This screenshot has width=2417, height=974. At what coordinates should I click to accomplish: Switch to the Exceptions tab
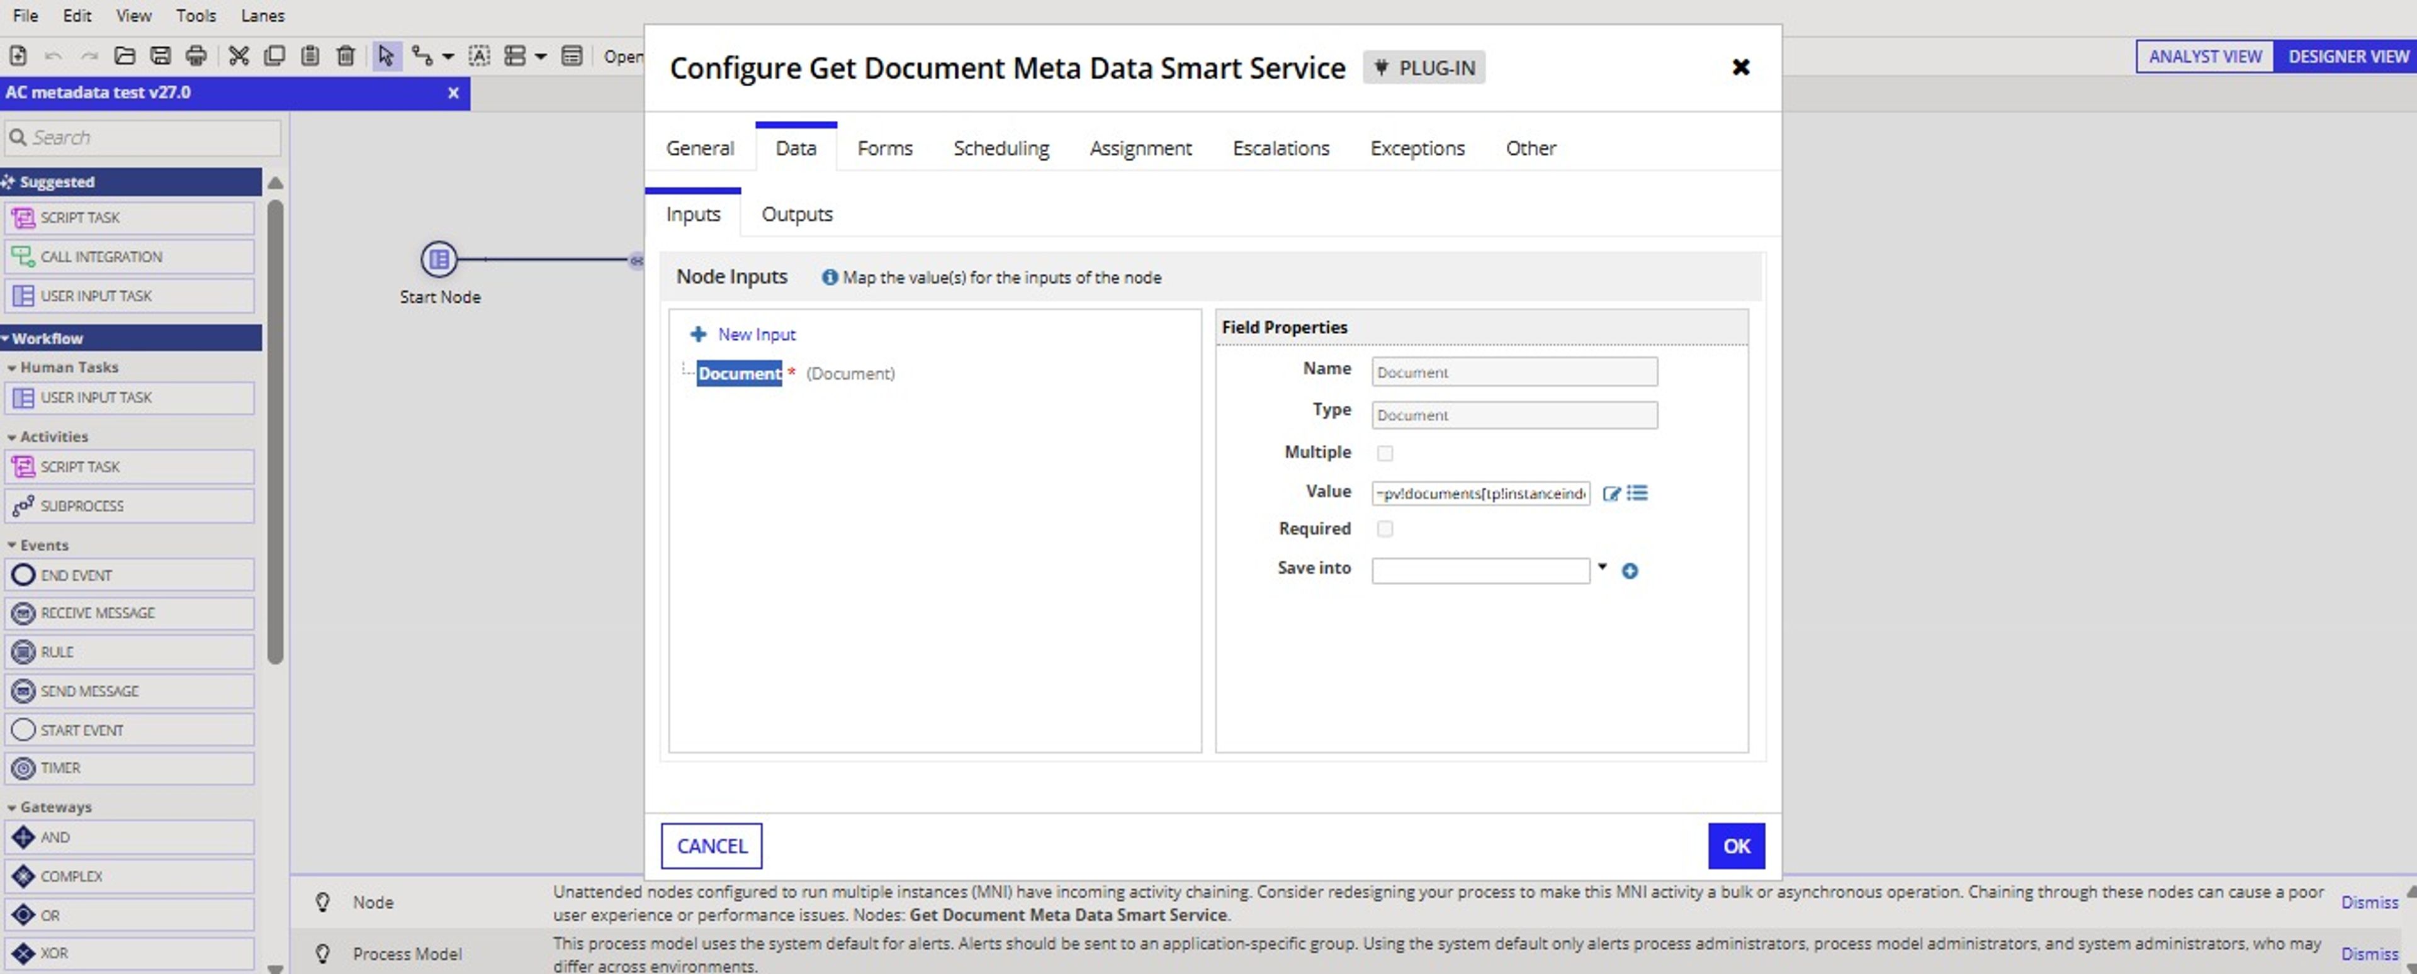coord(1417,148)
